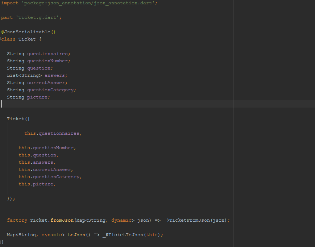Click the String type before picture field
This screenshot has height=247, width=315.
tap(16, 97)
